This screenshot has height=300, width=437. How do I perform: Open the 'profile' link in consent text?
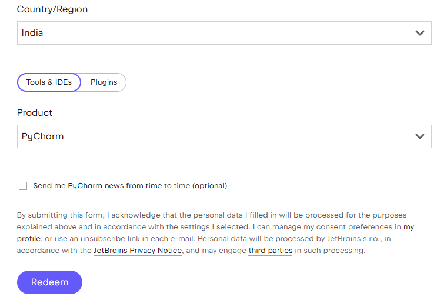(x=29, y=239)
